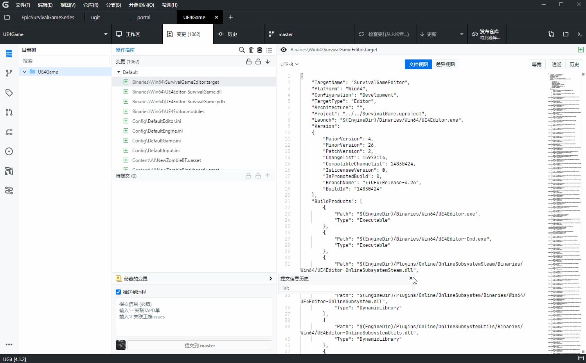Open the 仓库(R) menu
Image resolution: width=586 pixels, height=363 pixels.
point(90,5)
